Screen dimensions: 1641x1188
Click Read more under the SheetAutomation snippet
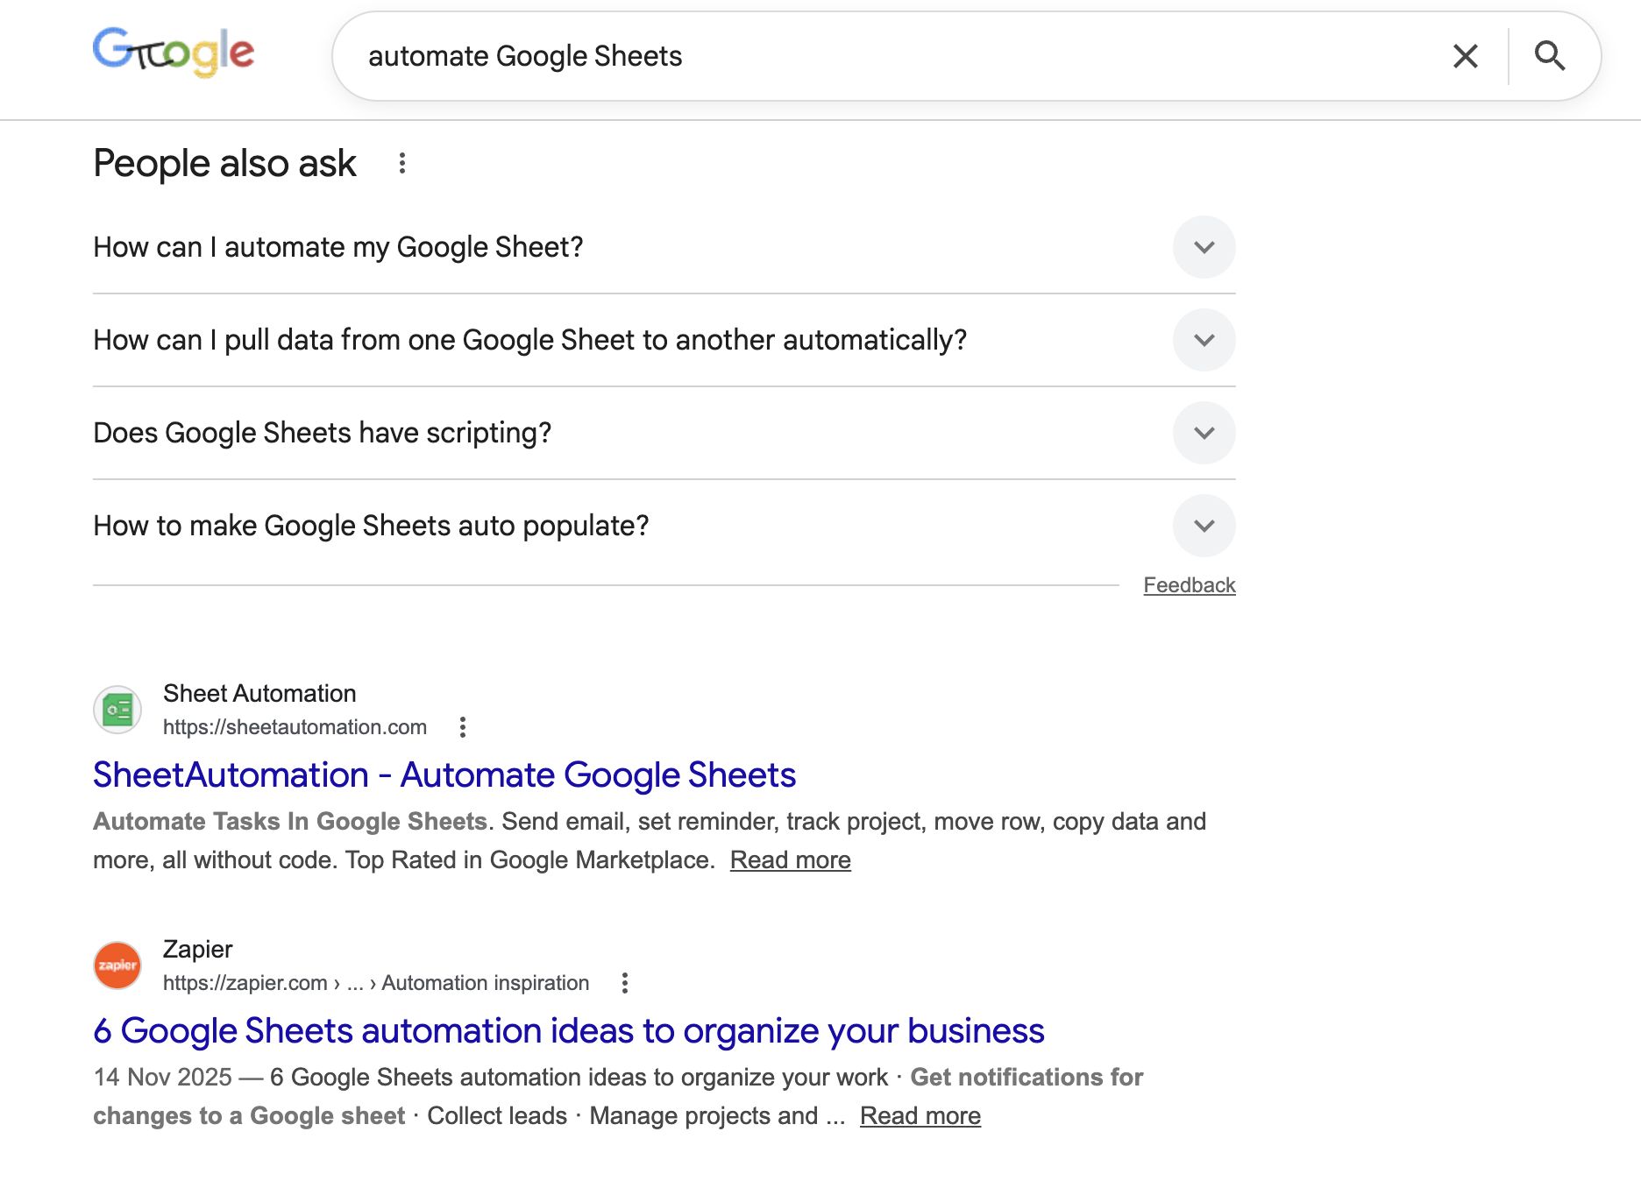pos(790,860)
